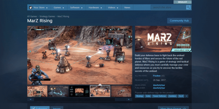Image resolution: width=219 pixels, height=109 pixels.
Task: Open the Wishlist button
Action: click(x=182, y=2)
